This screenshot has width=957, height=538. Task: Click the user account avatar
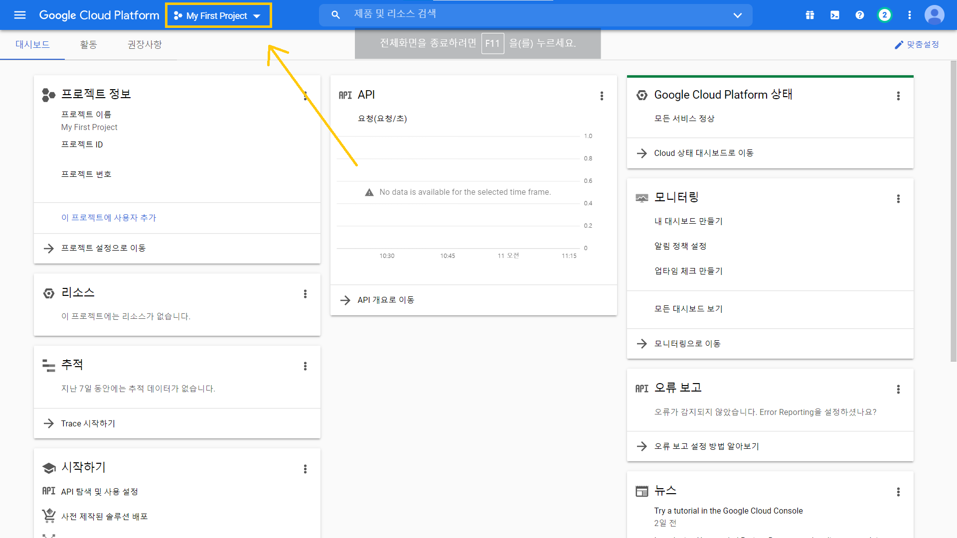[x=934, y=15]
